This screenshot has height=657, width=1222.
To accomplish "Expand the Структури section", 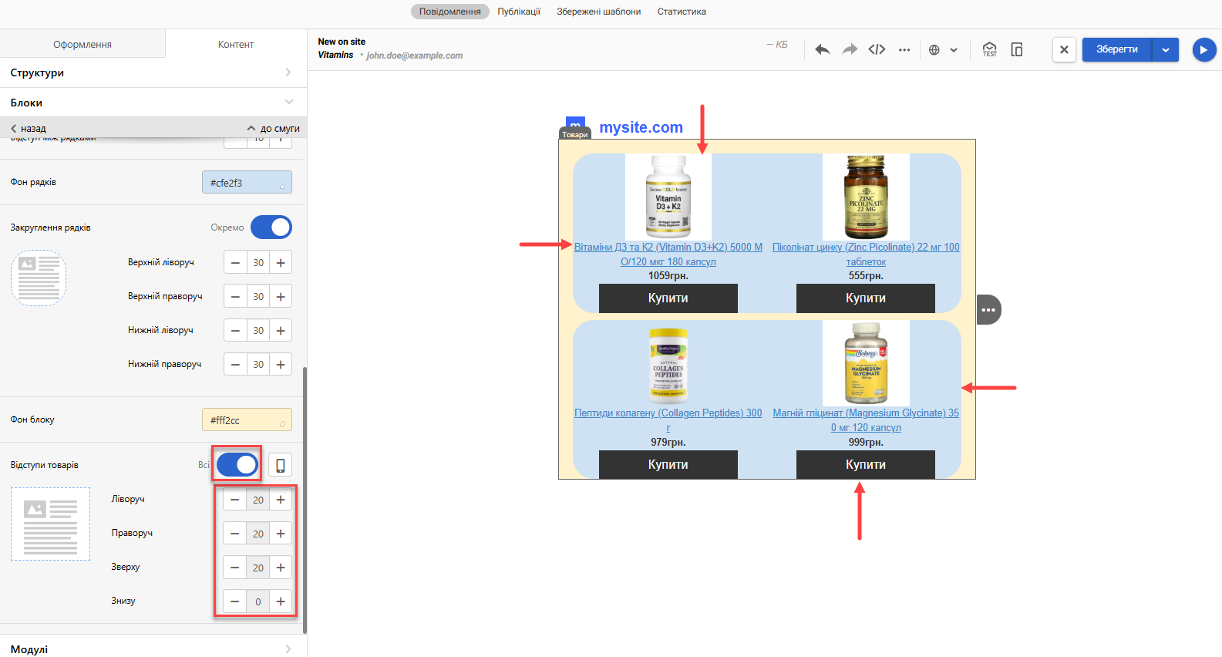I will 153,72.
